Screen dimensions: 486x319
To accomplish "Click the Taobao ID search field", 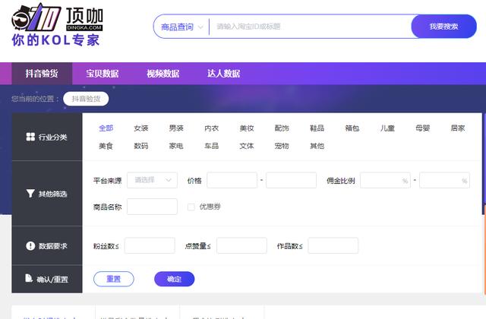I will tap(310, 27).
